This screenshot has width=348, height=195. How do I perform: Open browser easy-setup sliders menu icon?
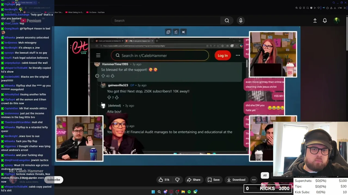[x=345, y=8]
